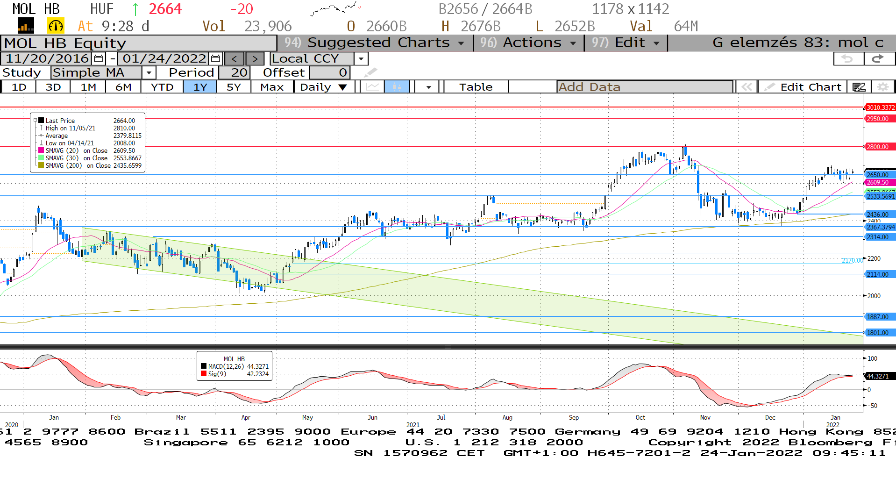Select the 5Y range tab

pos(234,87)
